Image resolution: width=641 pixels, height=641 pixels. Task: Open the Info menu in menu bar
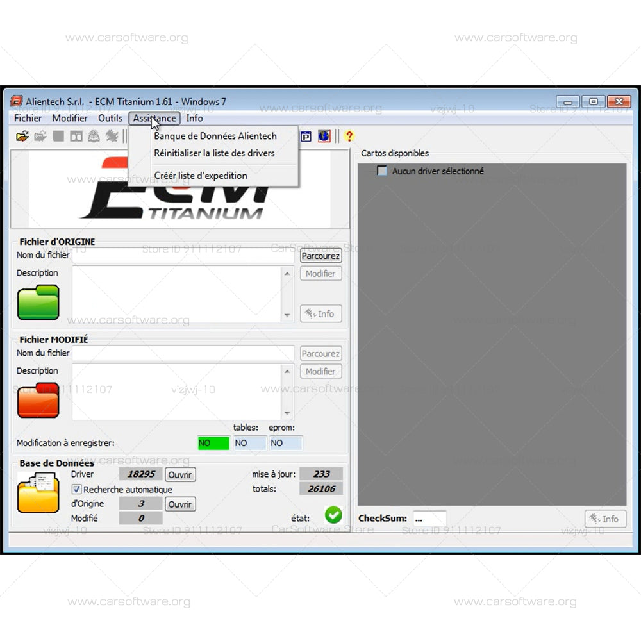[195, 118]
